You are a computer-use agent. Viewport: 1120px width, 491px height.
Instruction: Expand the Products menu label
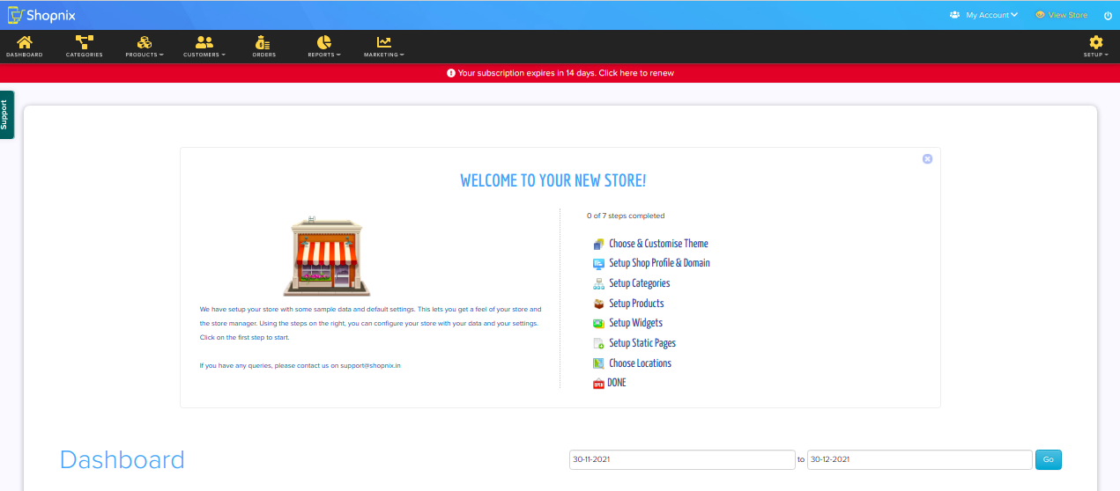[145, 55]
